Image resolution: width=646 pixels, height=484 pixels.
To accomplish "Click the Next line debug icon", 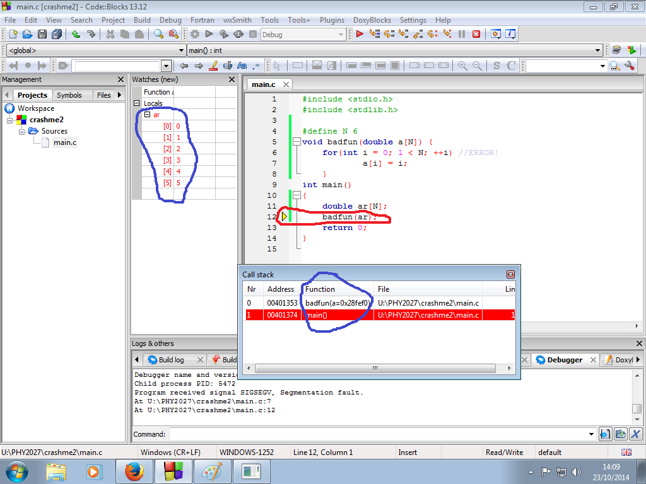I will pyautogui.click(x=389, y=34).
